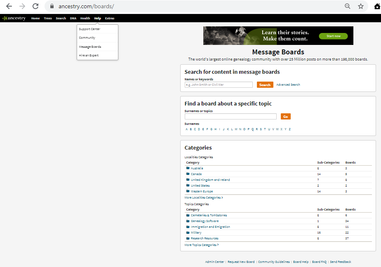Click the Canada folder icon
This screenshot has height=267, width=381.
[188, 174]
